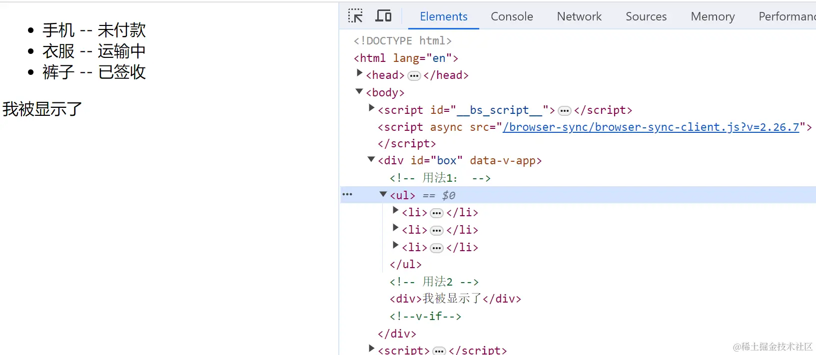Switch to the Sources tab
Image resolution: width=816 pixels, height=355 pixels.
[646, 16]
